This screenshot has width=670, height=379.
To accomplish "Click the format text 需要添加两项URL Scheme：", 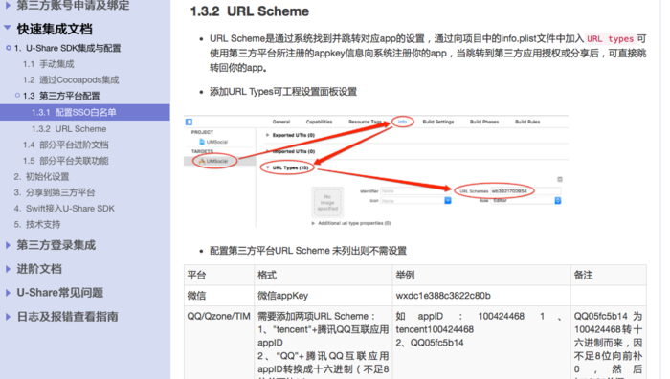I will tap(316, 316).
